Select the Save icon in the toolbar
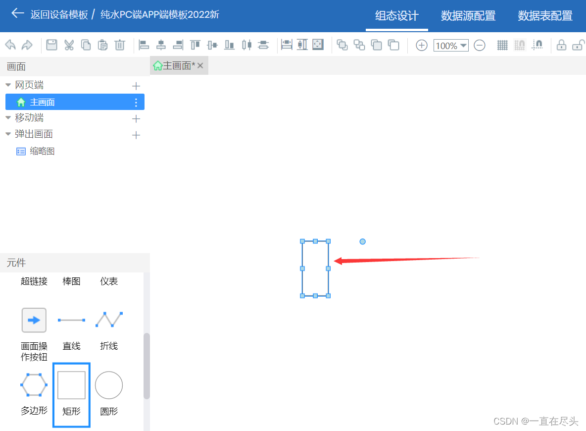Image resolution: width=586 pixels, height=431 pixels. tap(51, 45)
